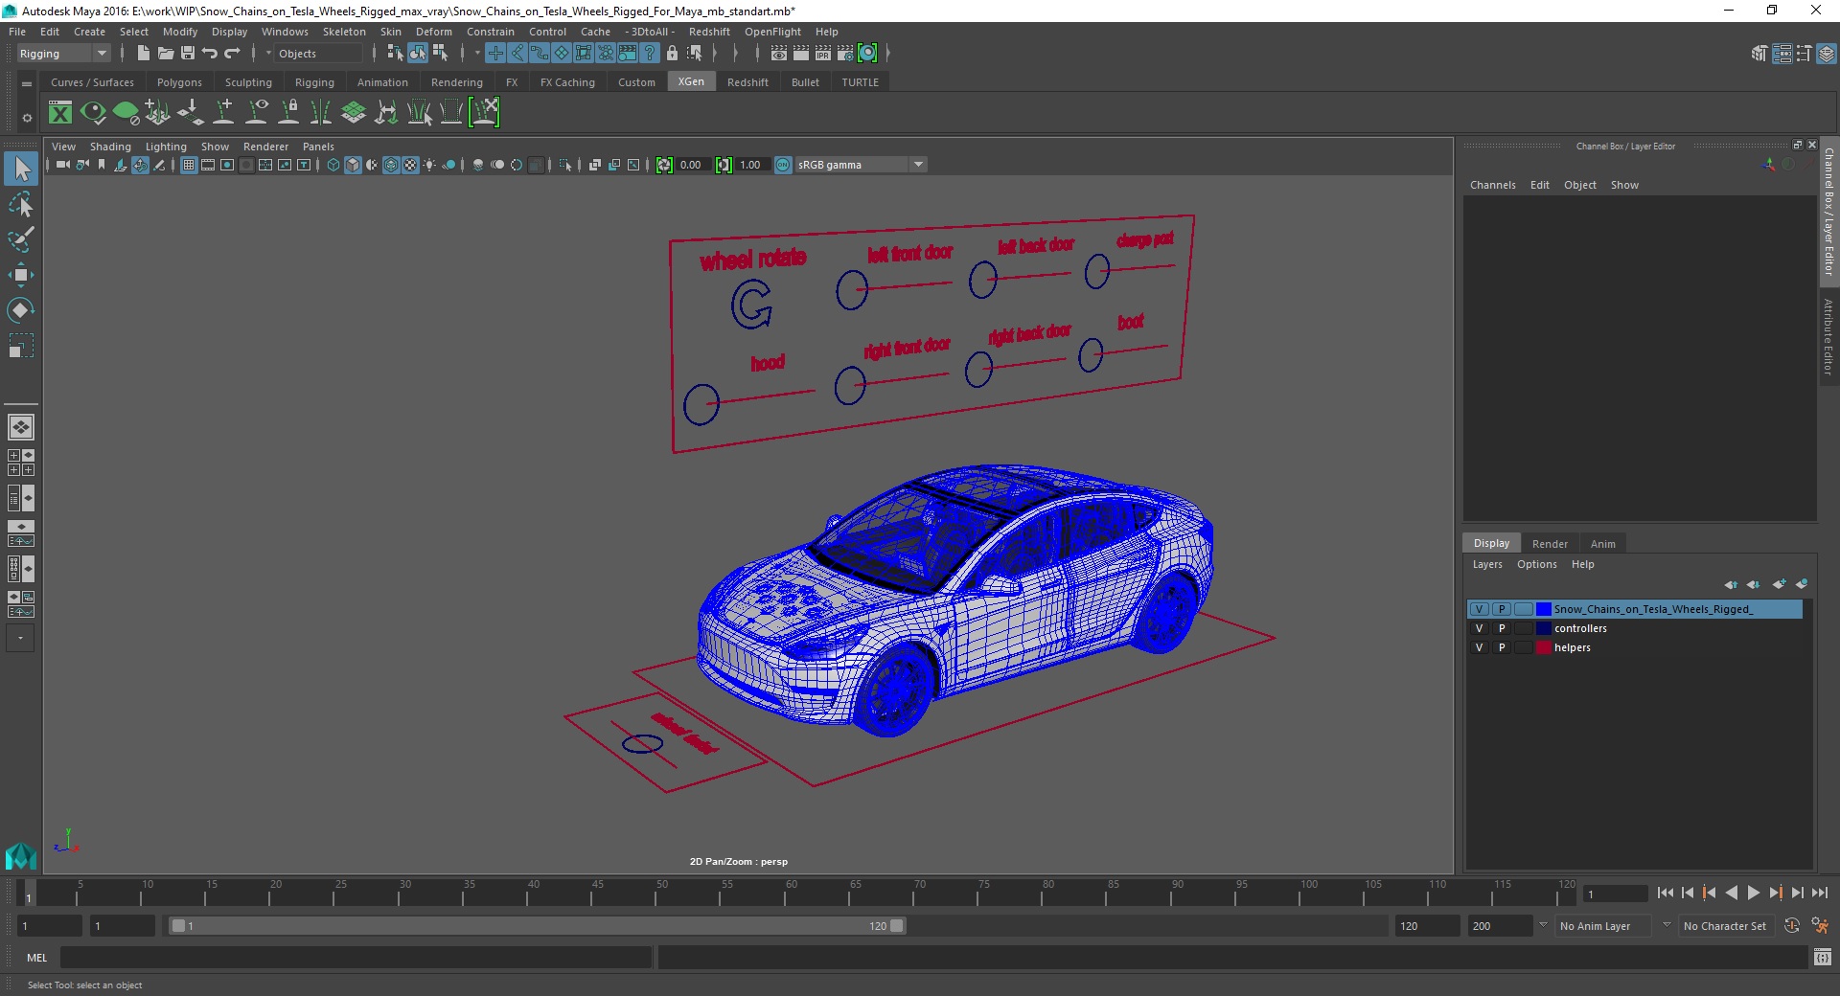Select the arrow Select tool
1840x996 pixels.
coord(21,170)
